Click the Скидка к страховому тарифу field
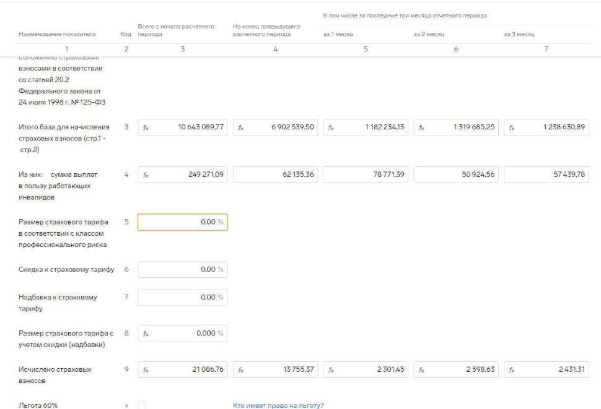601x409 pixels. tap(182, 269)
